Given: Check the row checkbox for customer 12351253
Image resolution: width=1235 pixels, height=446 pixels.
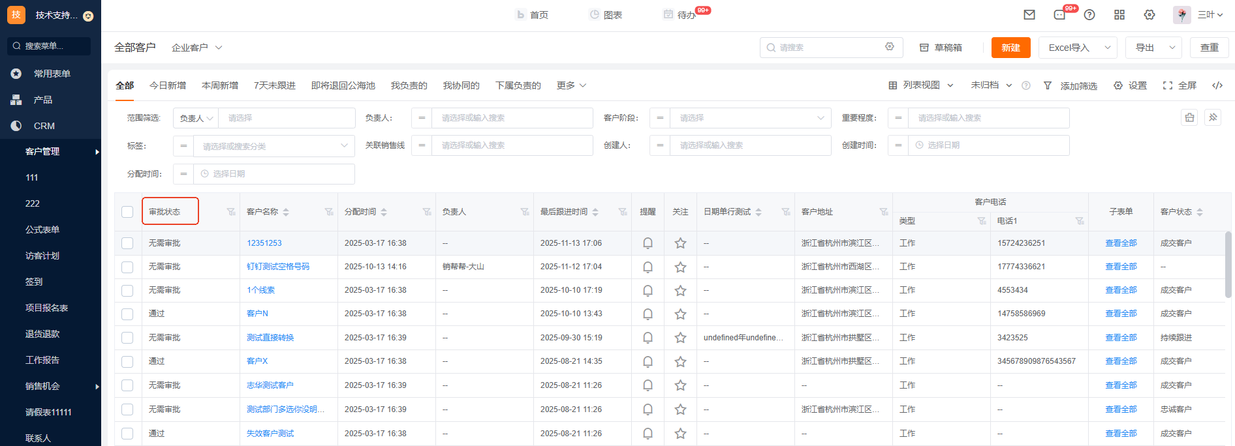Looking at the screenshot, I should (x=127, y=243).
